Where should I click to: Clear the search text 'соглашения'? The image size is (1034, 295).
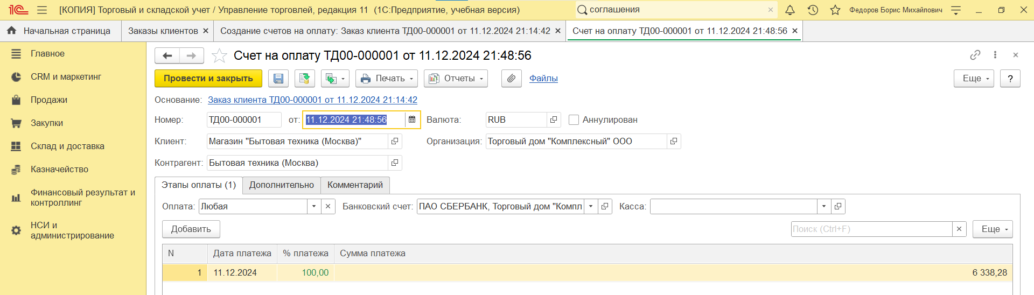coord(771,10)
